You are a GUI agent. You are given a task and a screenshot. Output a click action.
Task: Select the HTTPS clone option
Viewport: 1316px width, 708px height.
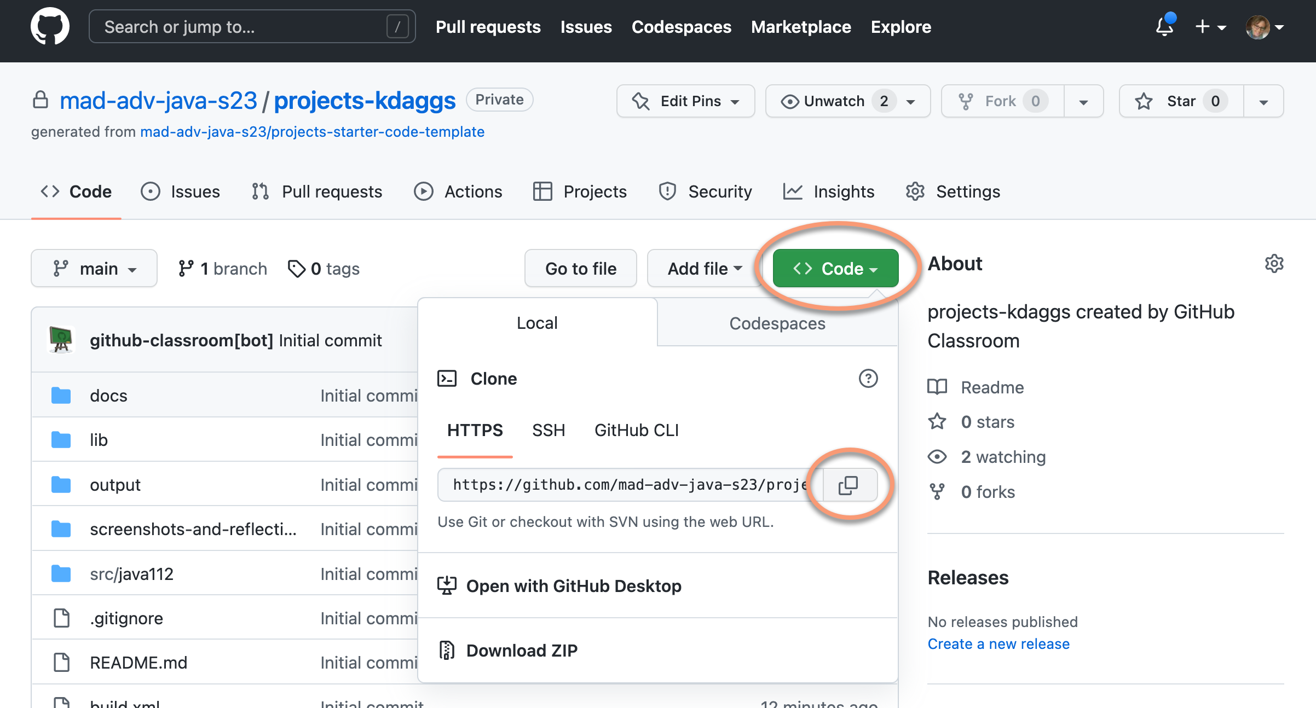(475, 431)
